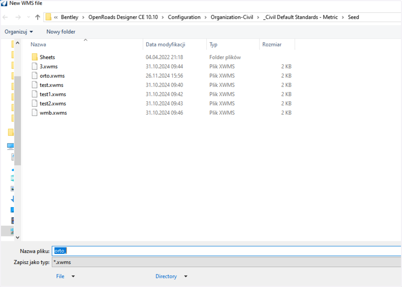
Task: Open the Organizuj dropdown menu
Action: point(19,32)
